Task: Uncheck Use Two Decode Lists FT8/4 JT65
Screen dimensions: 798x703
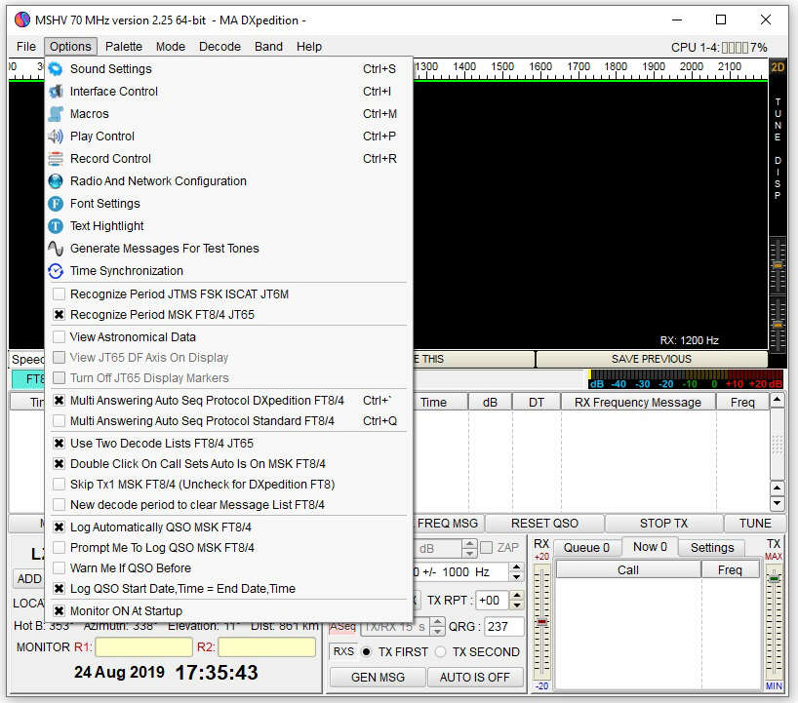Action: pos(60,443)
